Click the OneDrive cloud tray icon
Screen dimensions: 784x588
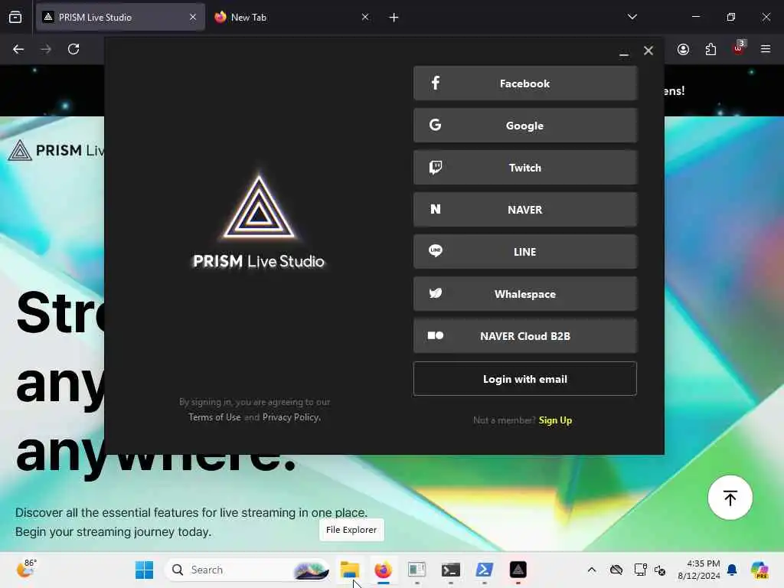pyautogui.click(x=616, y=570)
